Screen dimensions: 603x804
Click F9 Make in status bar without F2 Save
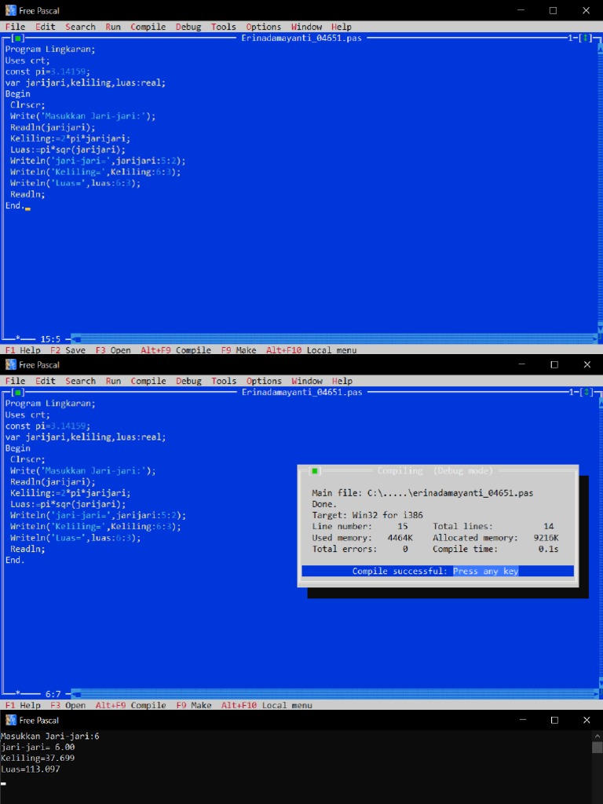click(193, 706)
